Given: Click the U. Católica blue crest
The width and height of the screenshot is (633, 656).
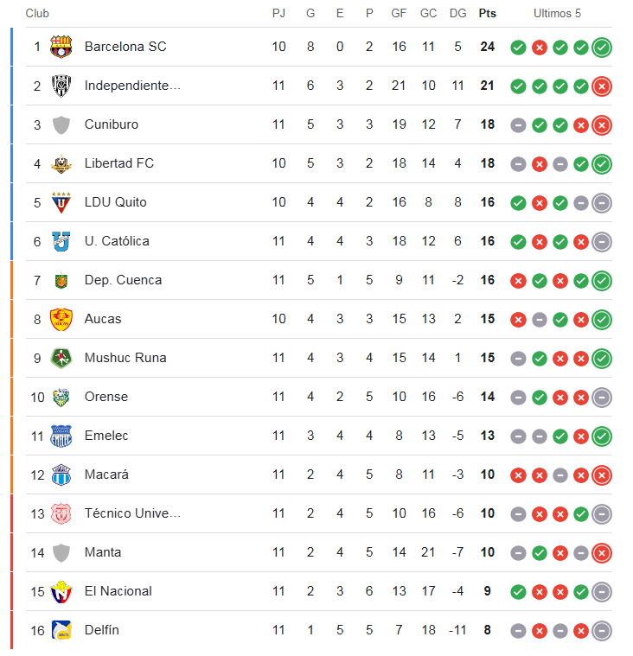Looking at the screenshot, I should coord(61,241).
